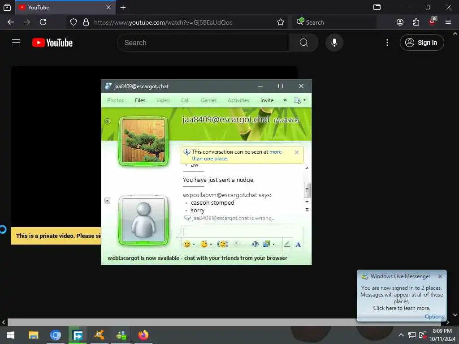Viewport: 459px width, 344px height.
Task: Open a new tab with plus button
Action: (123, 8)
